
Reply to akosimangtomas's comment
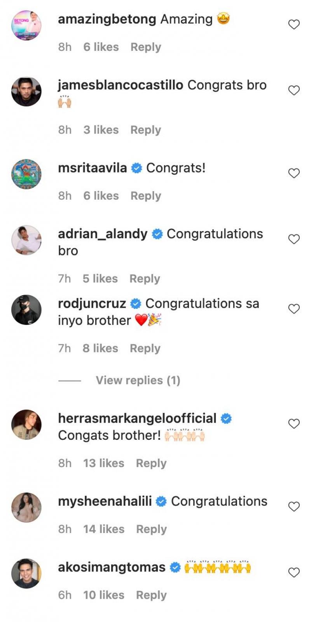point(151,595)
